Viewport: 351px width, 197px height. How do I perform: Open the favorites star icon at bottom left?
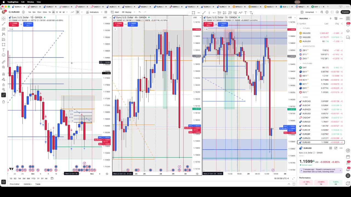click(4, 182)
